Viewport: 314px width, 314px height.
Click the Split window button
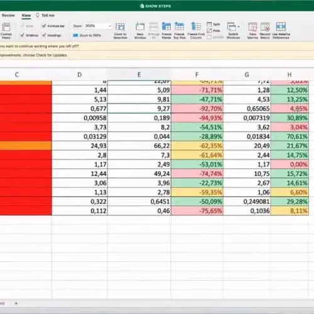[214, 24]
